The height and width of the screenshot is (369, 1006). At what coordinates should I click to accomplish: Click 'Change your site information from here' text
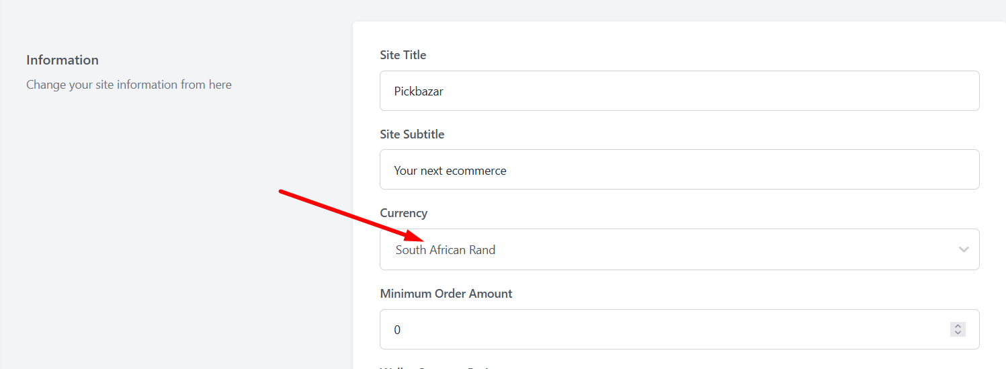[x=129, y=85]
